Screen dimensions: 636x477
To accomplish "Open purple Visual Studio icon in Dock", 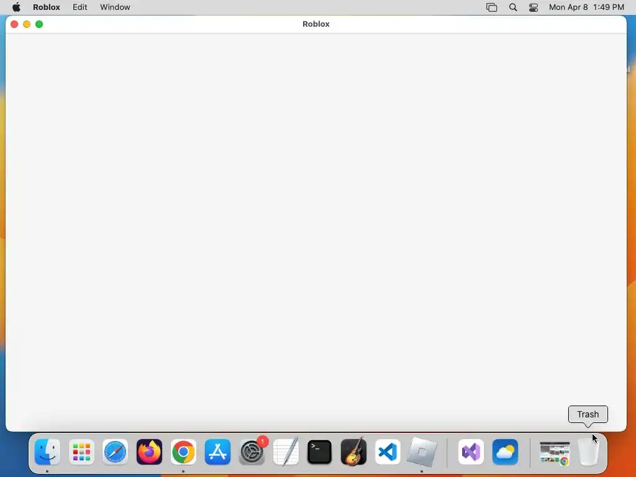I will point(471,452).
